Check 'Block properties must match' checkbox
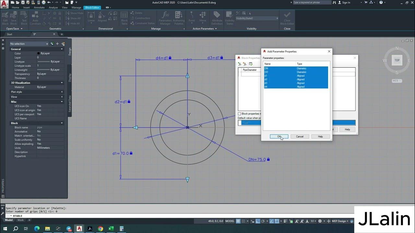 tap(240, 114)
